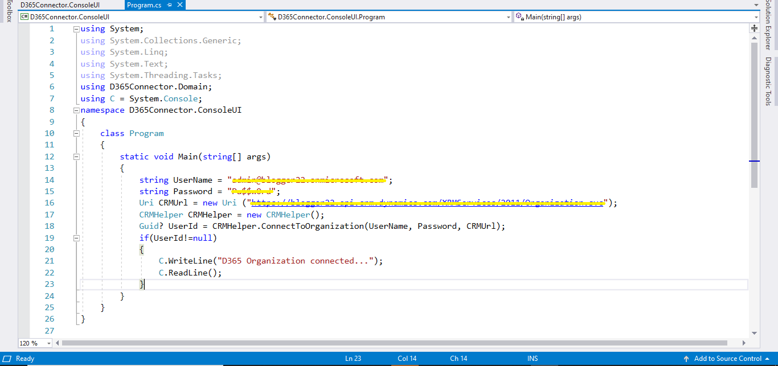Collapse the namespace D365Connector.ConsoleUI region
The image size is (778, 366).
[76, 110]
